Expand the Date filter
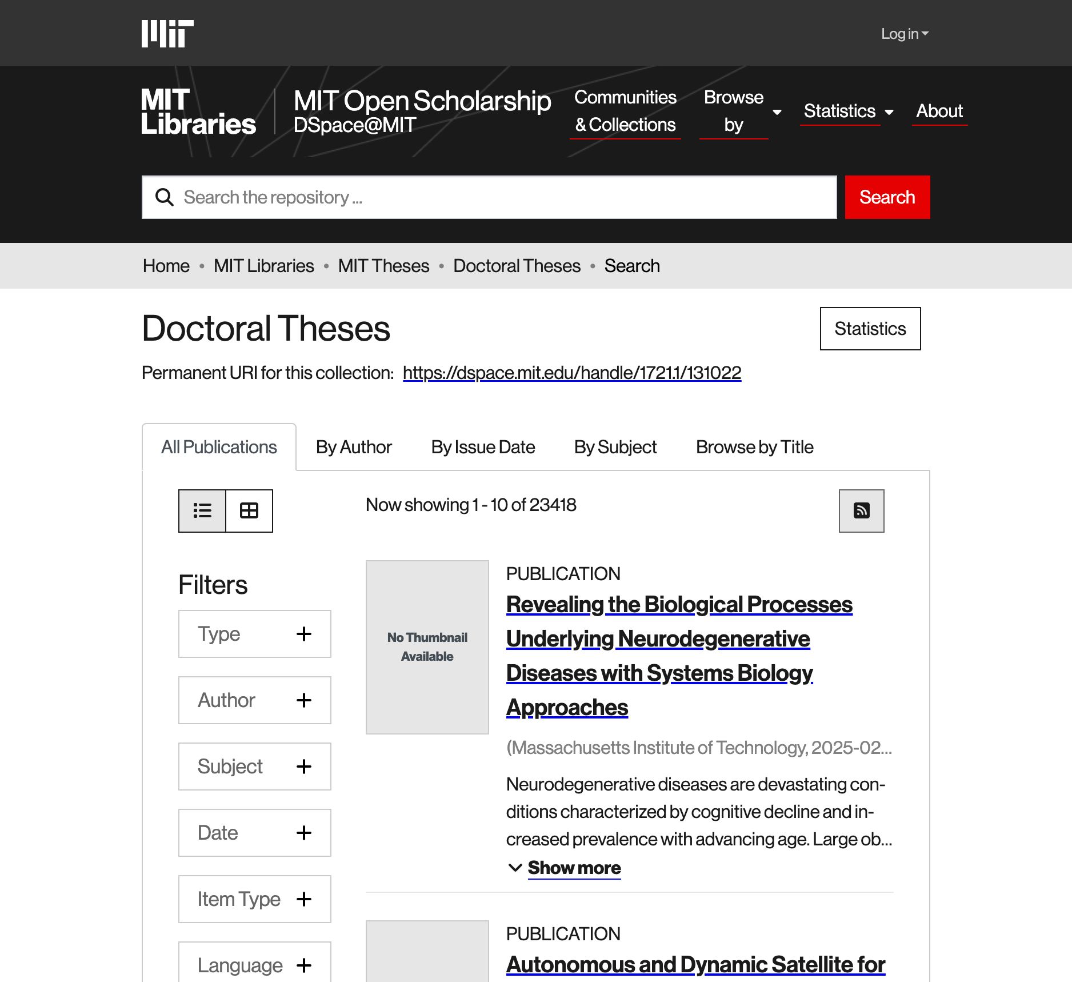The width and height of the screenshot is (1072, 982). click(255, 832)
